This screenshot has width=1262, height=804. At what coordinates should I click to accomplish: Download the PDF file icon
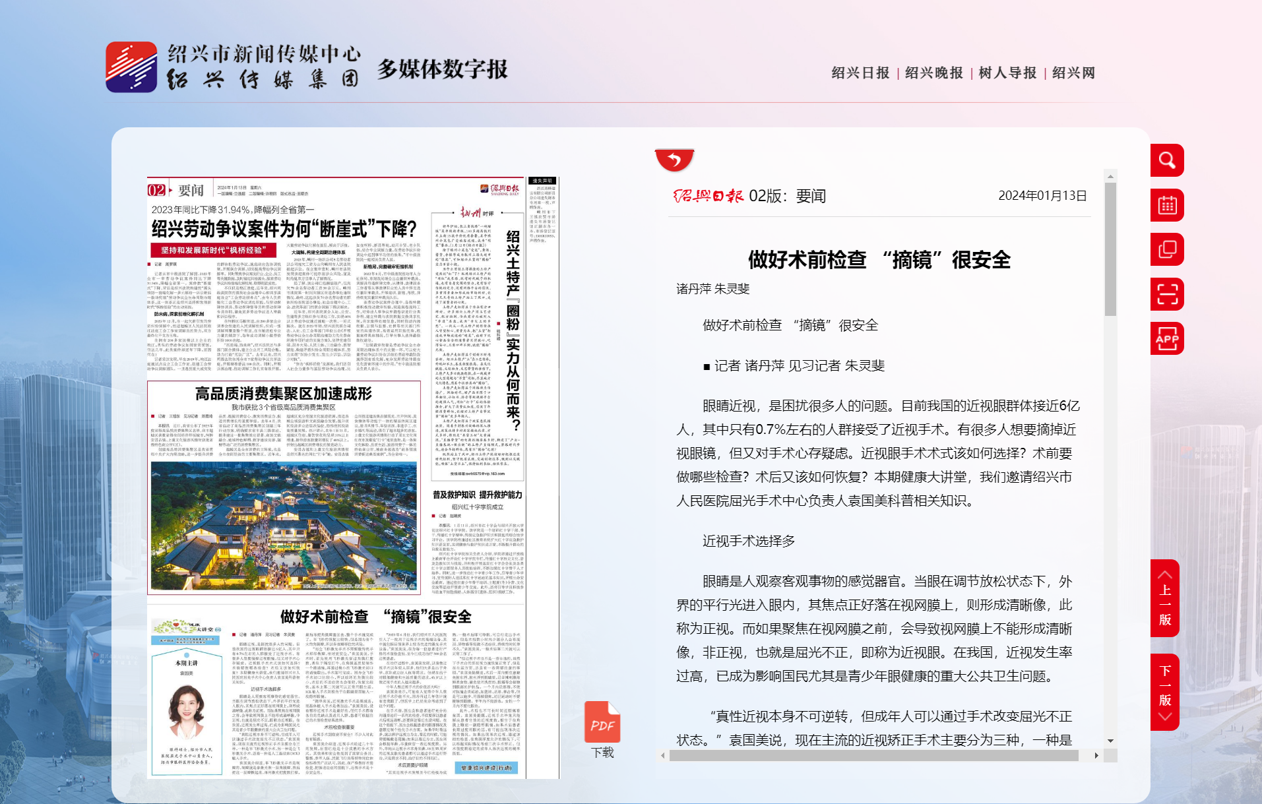pos(602,722)
